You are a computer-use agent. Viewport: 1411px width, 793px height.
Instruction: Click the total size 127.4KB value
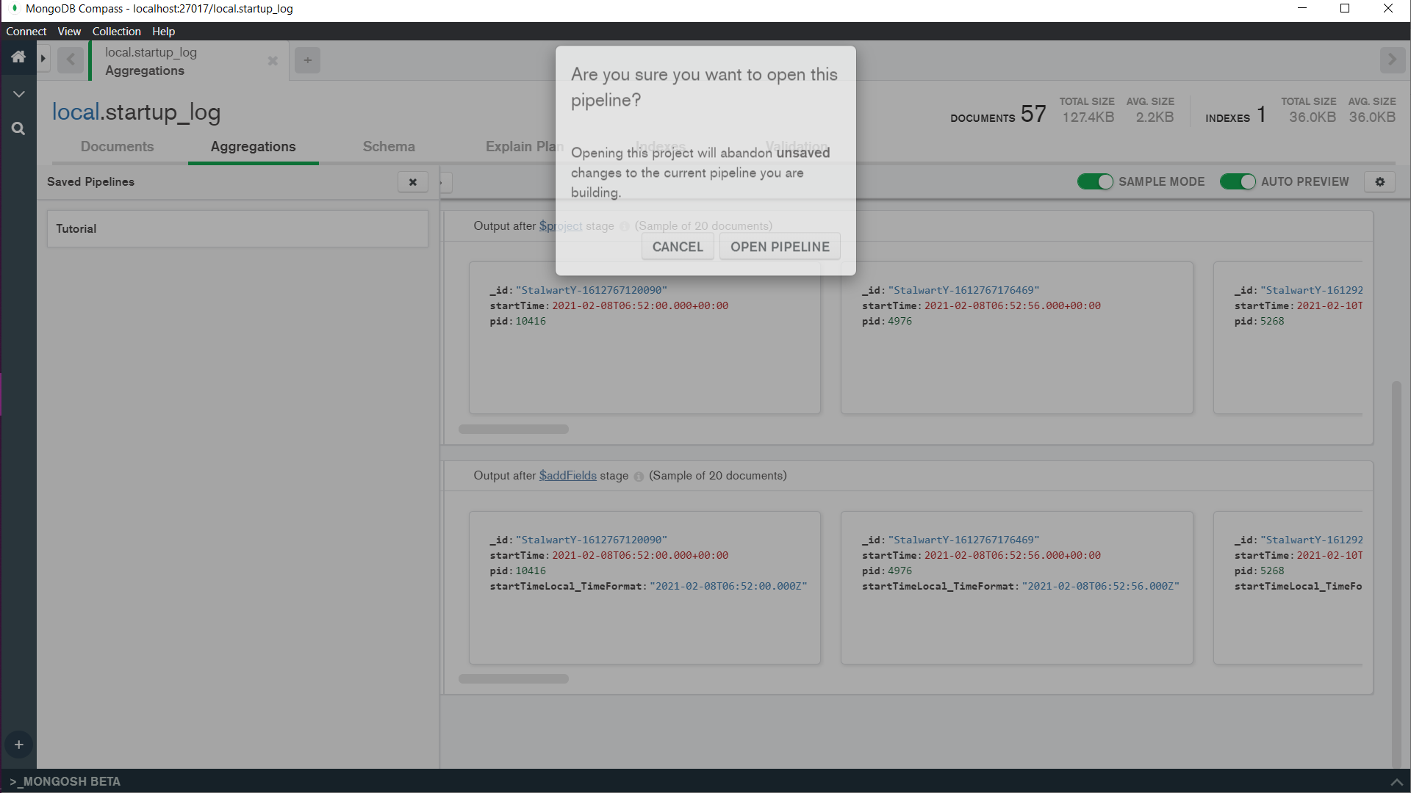1088,117
